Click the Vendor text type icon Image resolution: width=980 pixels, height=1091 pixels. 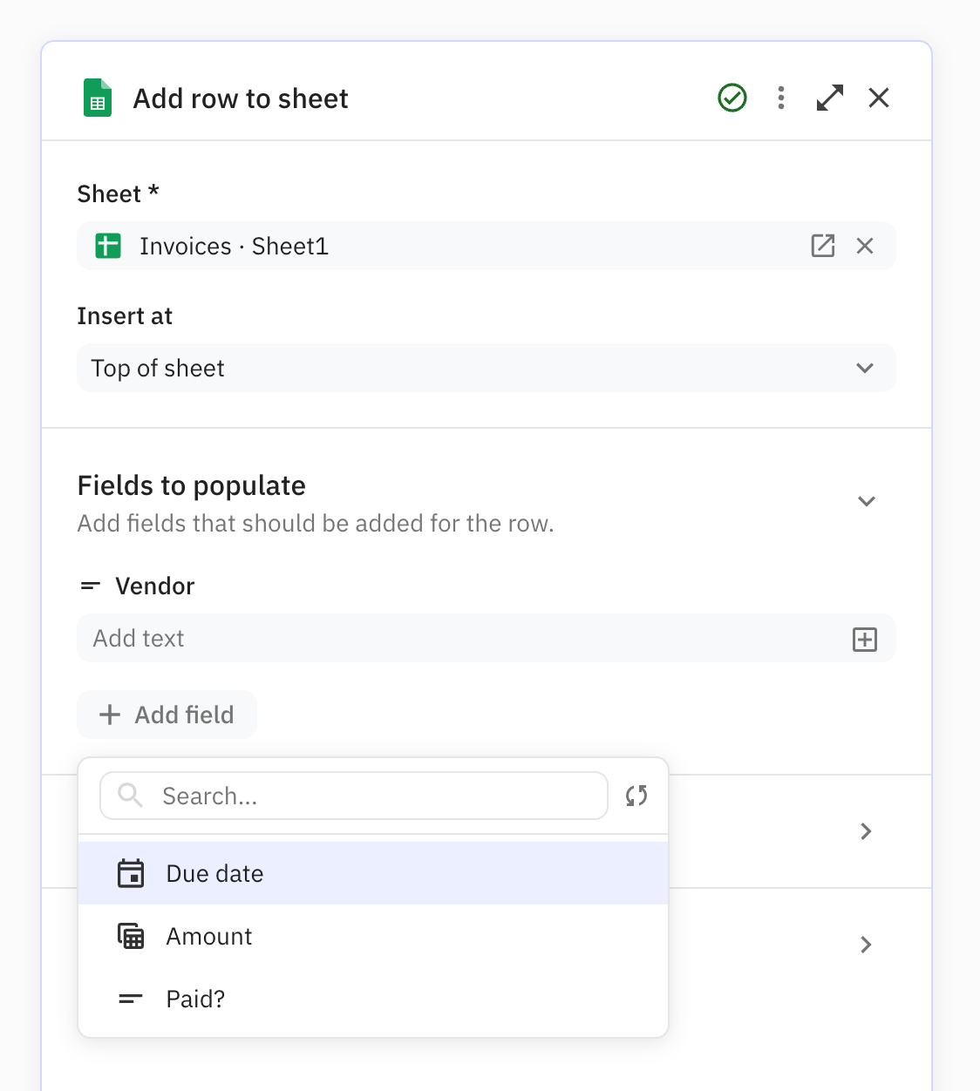tap(91, 586)
